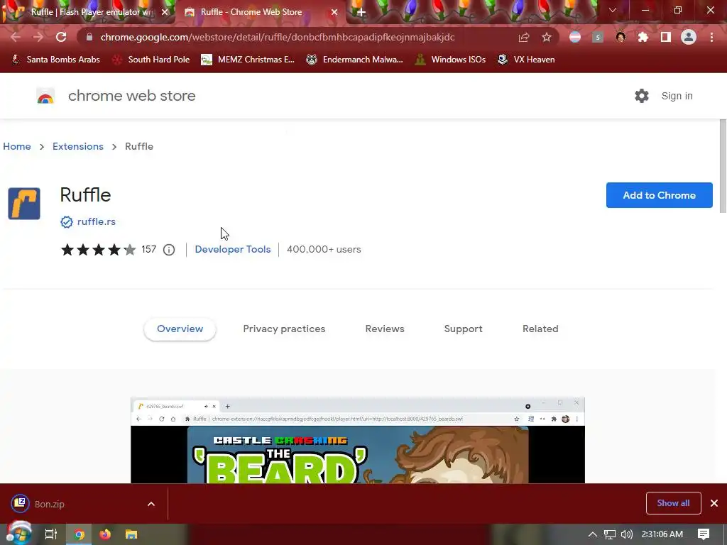Click the Ruffle extension icon

click(24, 204)
